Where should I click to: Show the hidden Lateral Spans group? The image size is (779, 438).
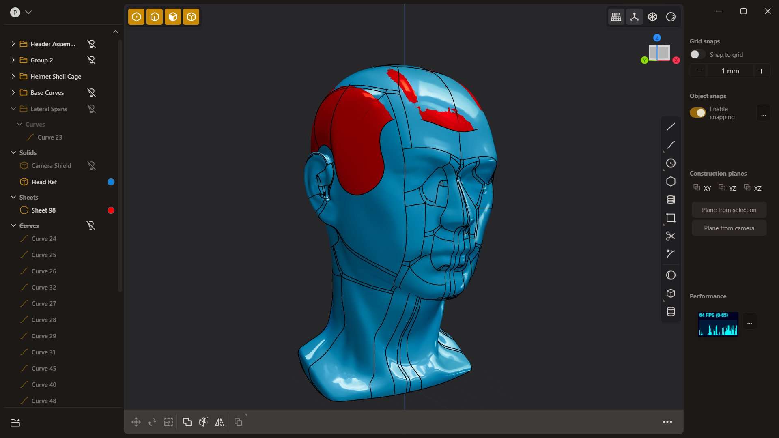tap(92, 109)
